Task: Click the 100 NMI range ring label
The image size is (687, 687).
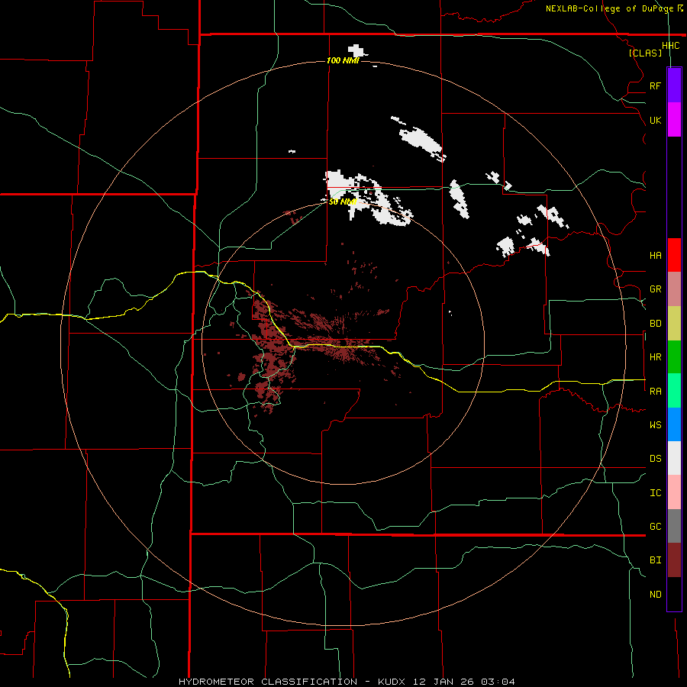Action: click(x=343, y=60)
